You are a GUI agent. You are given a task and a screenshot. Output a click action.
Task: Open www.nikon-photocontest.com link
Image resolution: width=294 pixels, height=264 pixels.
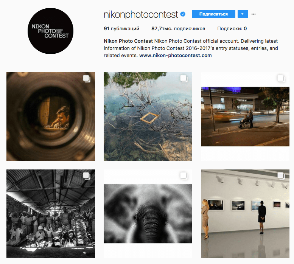(176, 56)
